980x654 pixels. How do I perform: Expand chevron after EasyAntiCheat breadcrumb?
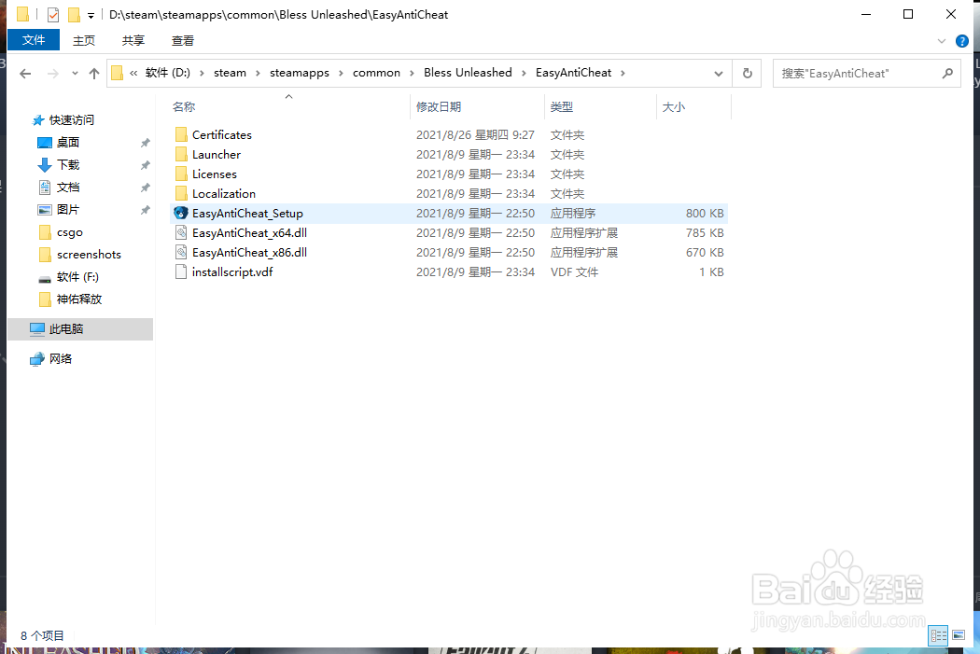623,73
